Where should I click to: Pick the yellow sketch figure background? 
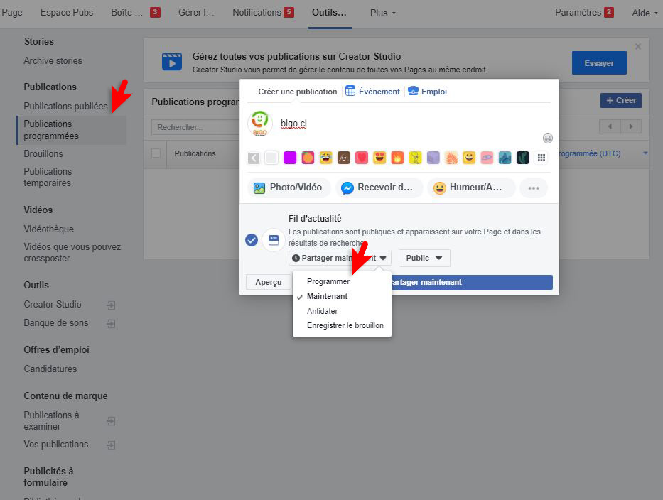[415, 158]
